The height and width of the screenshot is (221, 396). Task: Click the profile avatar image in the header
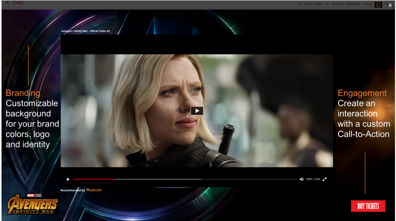pyautogui.click(x=378, y=5)
